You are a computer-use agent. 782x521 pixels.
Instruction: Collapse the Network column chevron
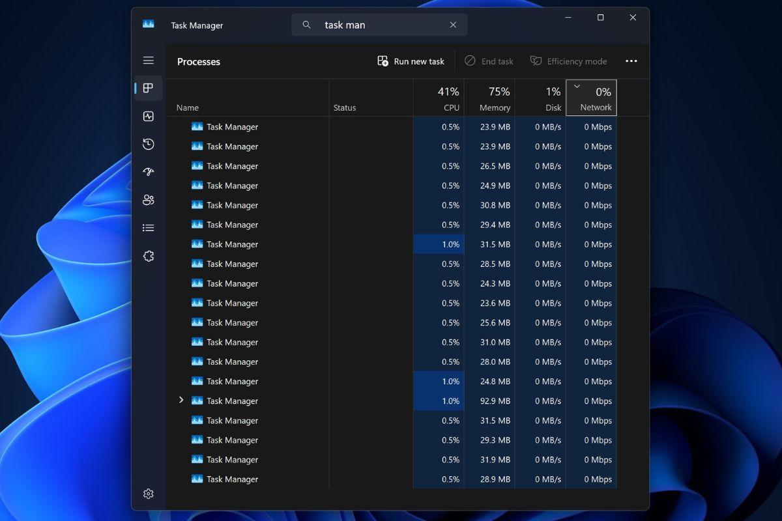pyautogui.click(x=576, y=85)
